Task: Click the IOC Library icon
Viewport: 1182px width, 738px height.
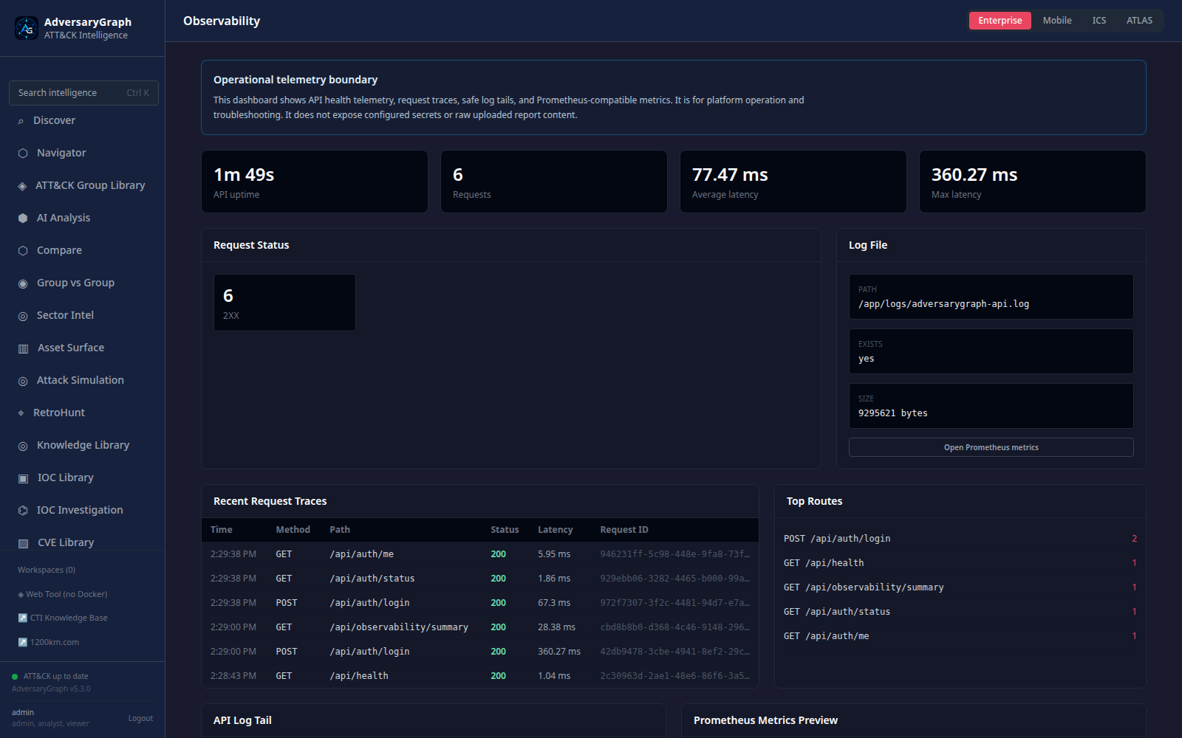Action: [23, 478]
